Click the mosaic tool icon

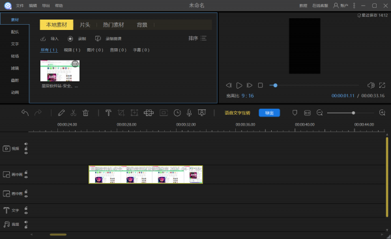(149, 113)
